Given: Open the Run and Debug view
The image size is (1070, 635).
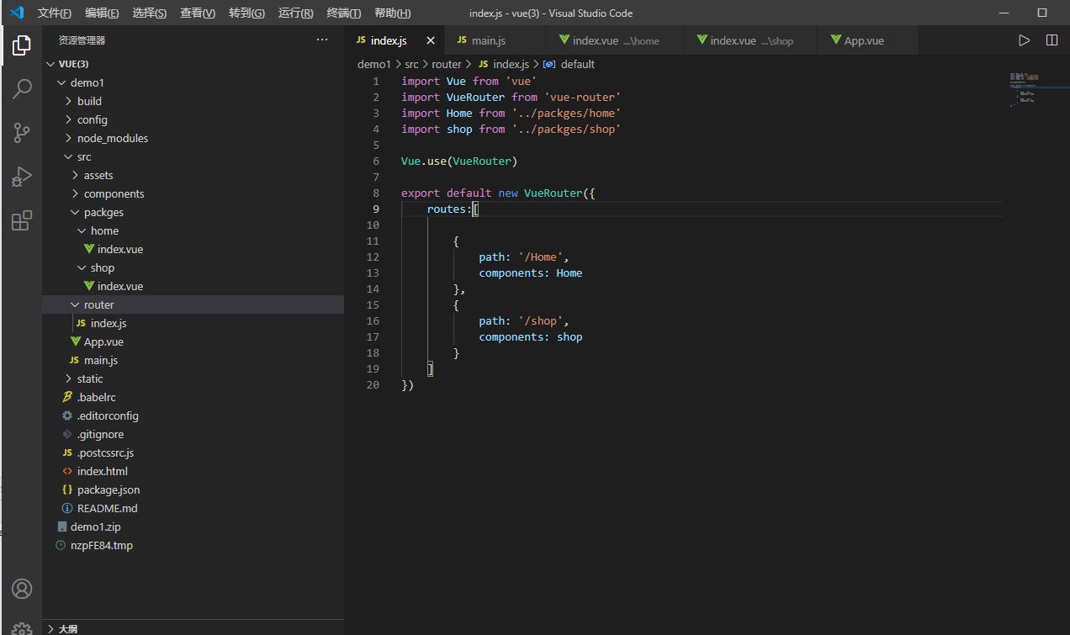Looking at the screenshot, I should click(x=22, y=177).
